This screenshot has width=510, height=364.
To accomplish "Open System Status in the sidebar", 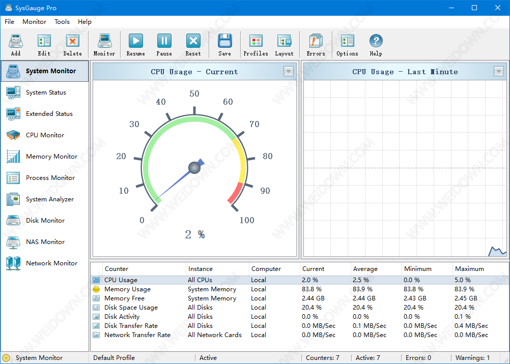I will tap(45, 93).
